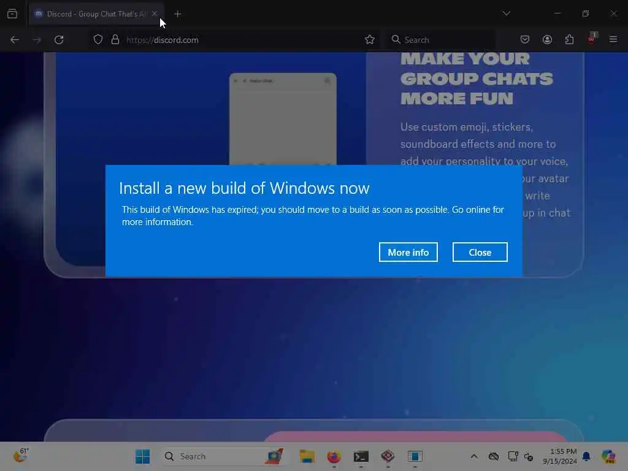The height and width of the screenshot is (471, 628).
Task: Reload the Discord page
Action: tap(59, 40)
